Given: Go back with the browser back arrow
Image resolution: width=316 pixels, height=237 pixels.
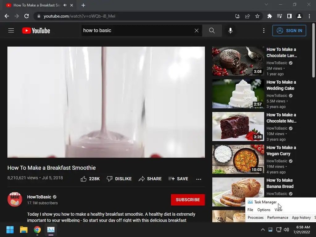Looking at the screenshot, I should tap(7, 16).
